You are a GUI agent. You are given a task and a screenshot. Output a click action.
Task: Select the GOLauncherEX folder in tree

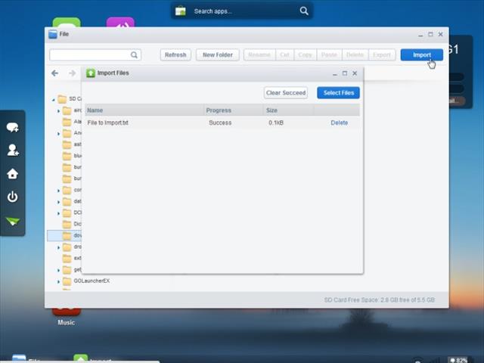click(x=92, y=281)
